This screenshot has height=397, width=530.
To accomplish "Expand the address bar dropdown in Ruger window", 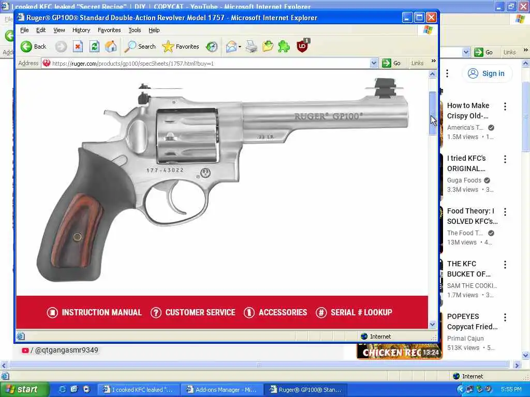I will coord(374,63).
